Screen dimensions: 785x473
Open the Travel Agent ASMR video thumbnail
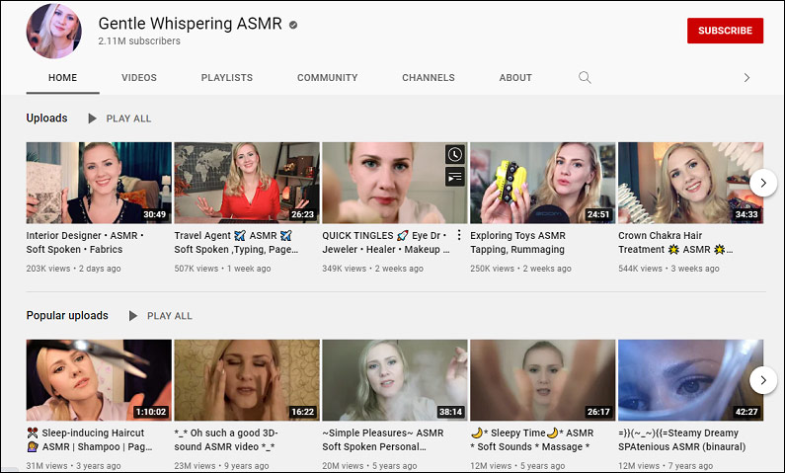click(247, 183)
